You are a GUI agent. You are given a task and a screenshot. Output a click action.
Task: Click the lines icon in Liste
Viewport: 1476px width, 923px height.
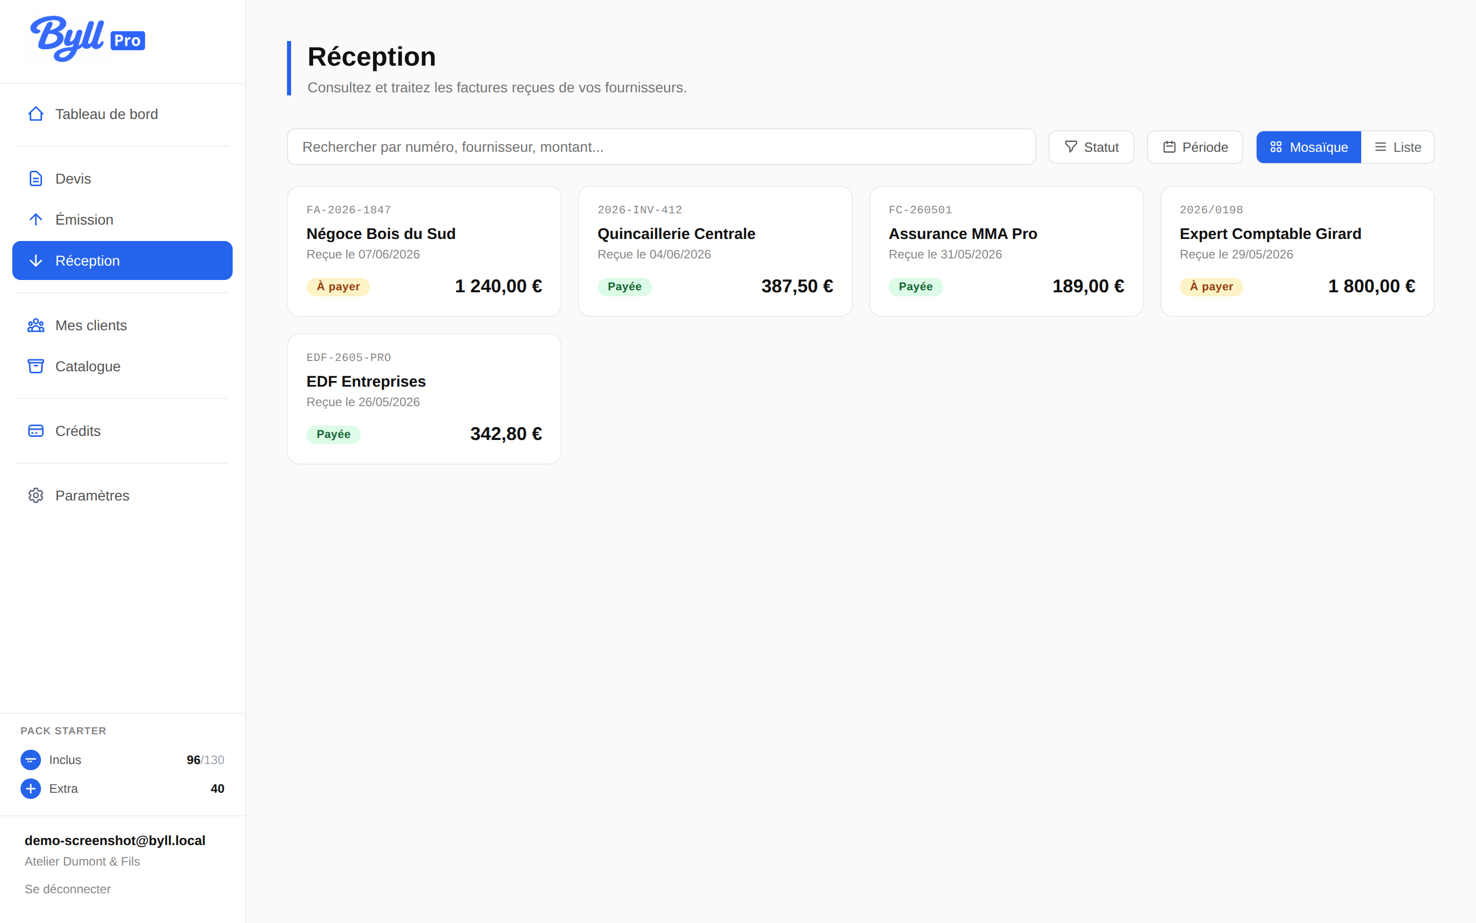1380,147
